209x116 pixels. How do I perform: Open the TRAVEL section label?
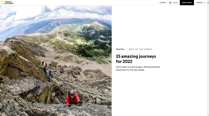(120, 49)
